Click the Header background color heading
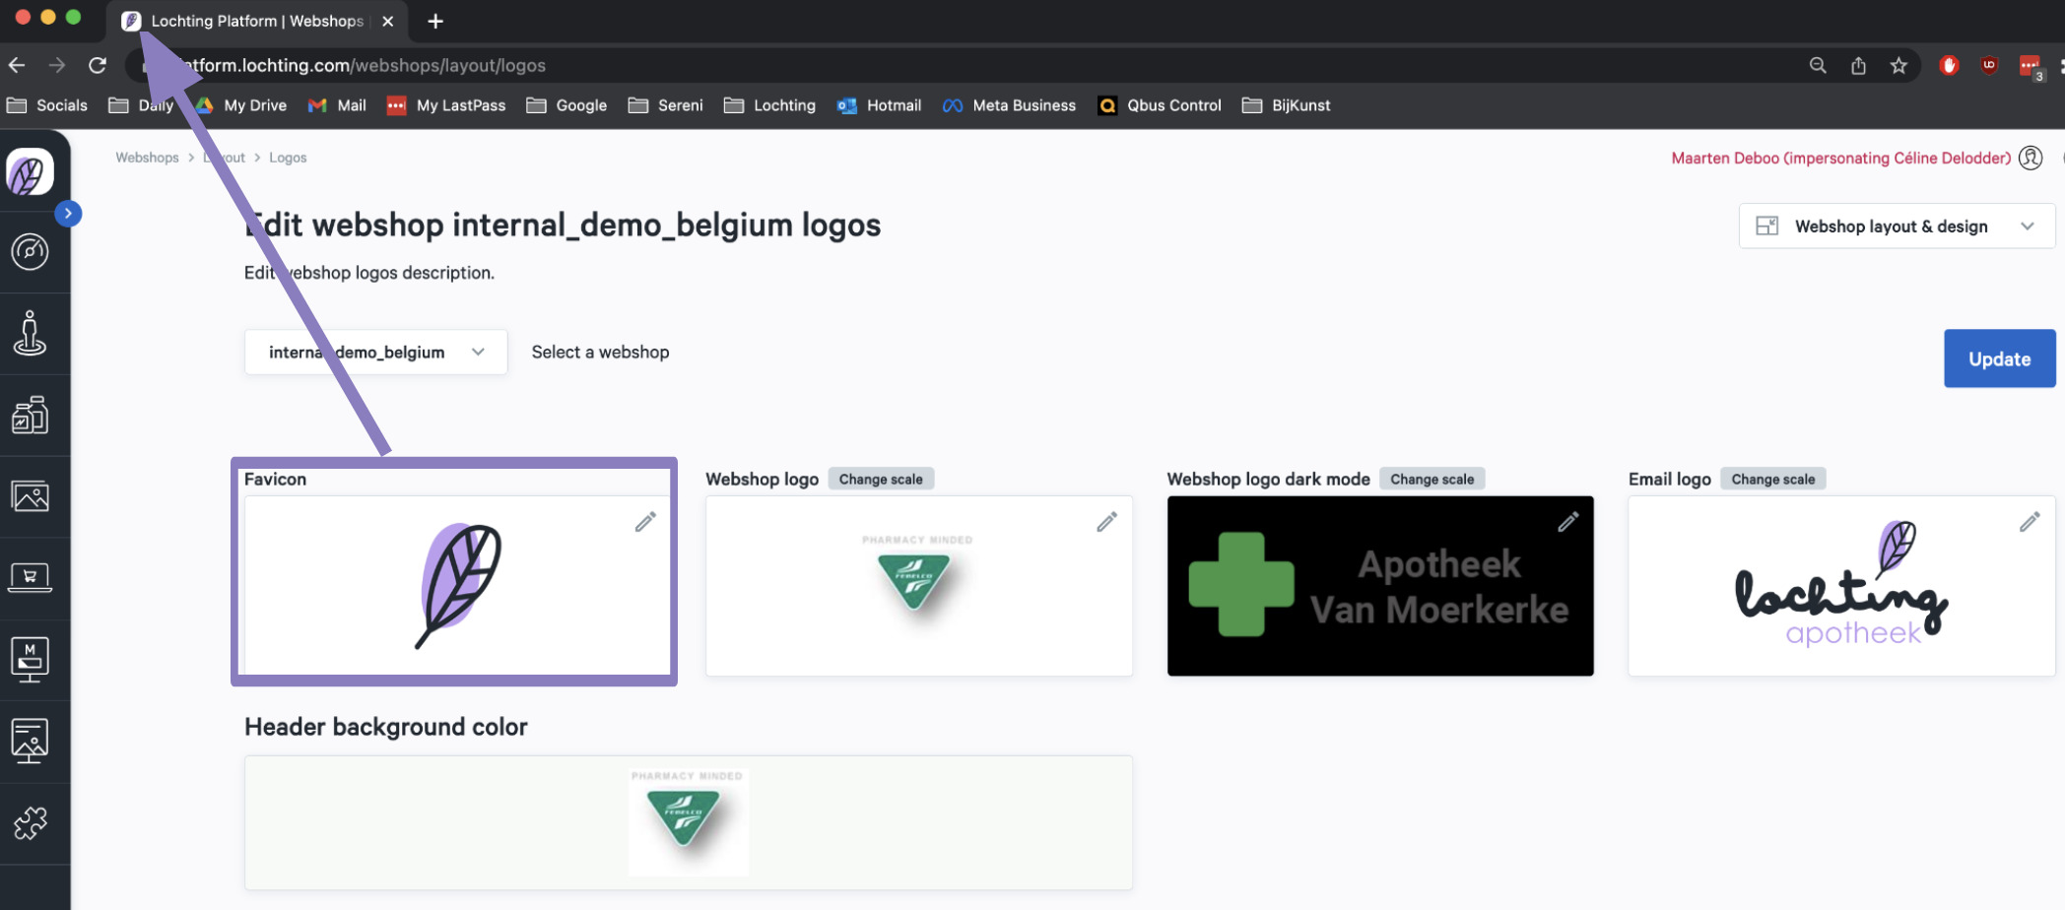The image size is (2065, 910). [386, 727]
